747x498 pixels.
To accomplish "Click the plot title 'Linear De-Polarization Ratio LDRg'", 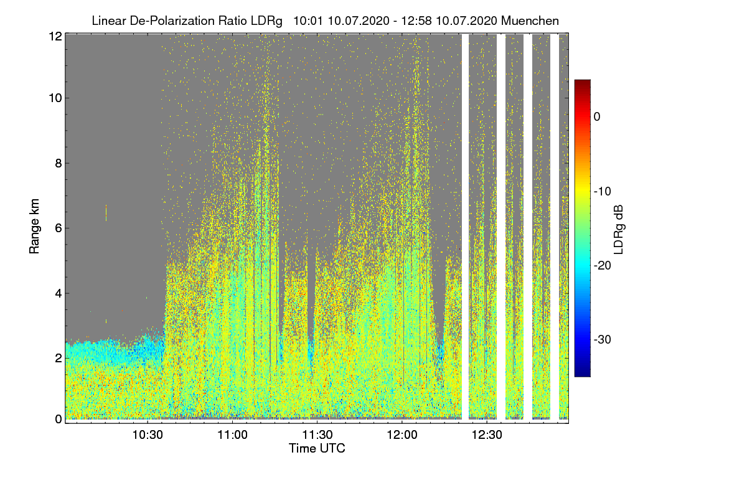I will (x=187, y=21).
